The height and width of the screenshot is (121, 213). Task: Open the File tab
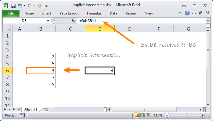point(11,13)
